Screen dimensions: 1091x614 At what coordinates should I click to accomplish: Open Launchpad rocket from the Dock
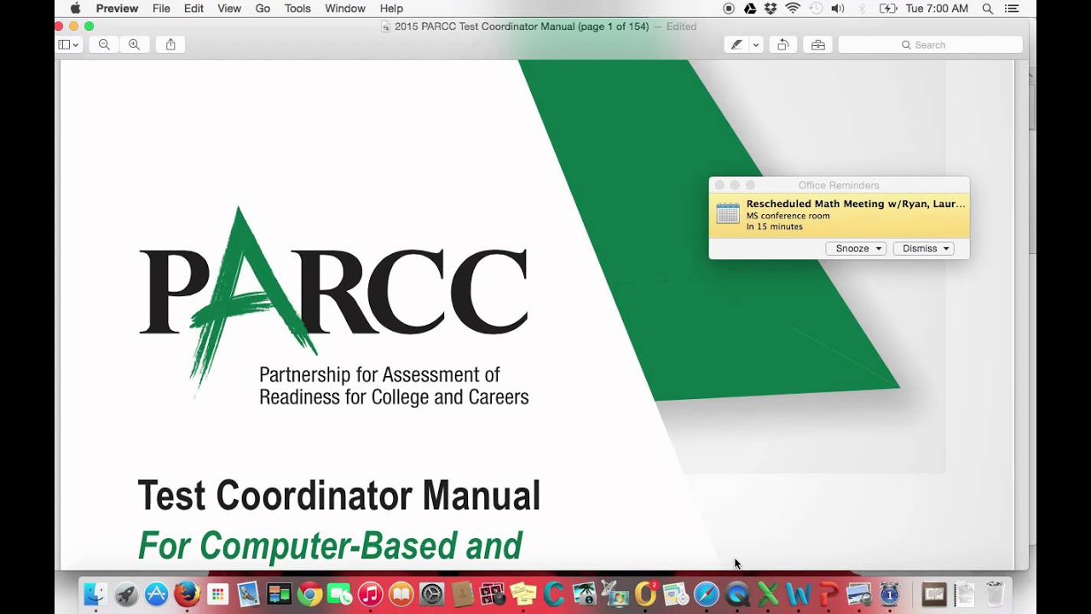click(x=126, y=594)
